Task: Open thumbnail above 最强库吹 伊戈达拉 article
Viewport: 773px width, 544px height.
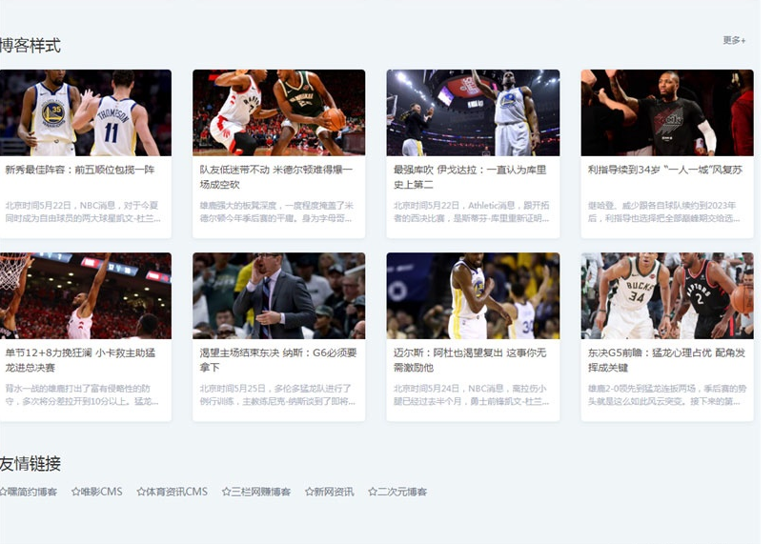Action: pos(473,112)
